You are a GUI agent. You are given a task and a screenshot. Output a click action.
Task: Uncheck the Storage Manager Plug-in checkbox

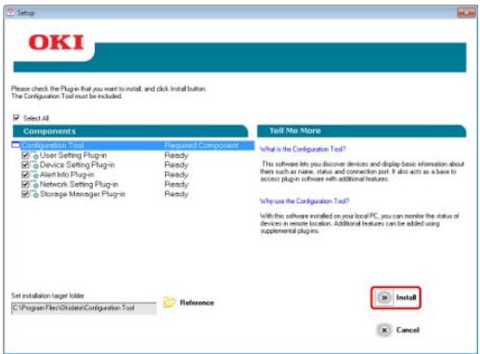[25, 194]
